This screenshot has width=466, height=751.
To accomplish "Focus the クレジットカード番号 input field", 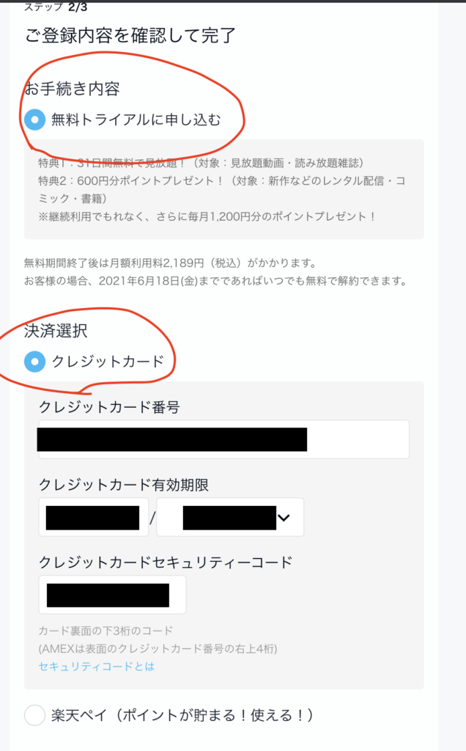I will coord(224,439).
